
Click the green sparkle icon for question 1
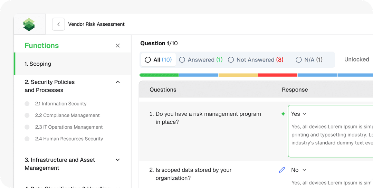click(283, 114)
